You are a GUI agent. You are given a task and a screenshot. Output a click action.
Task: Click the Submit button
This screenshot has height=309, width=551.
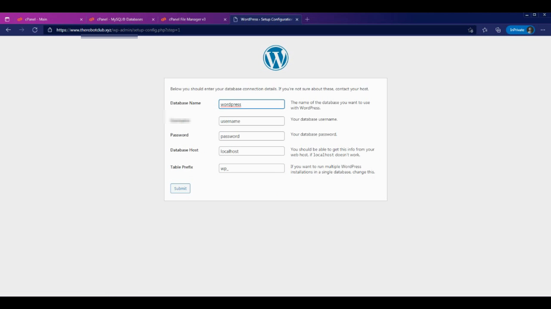pos(180,188)
